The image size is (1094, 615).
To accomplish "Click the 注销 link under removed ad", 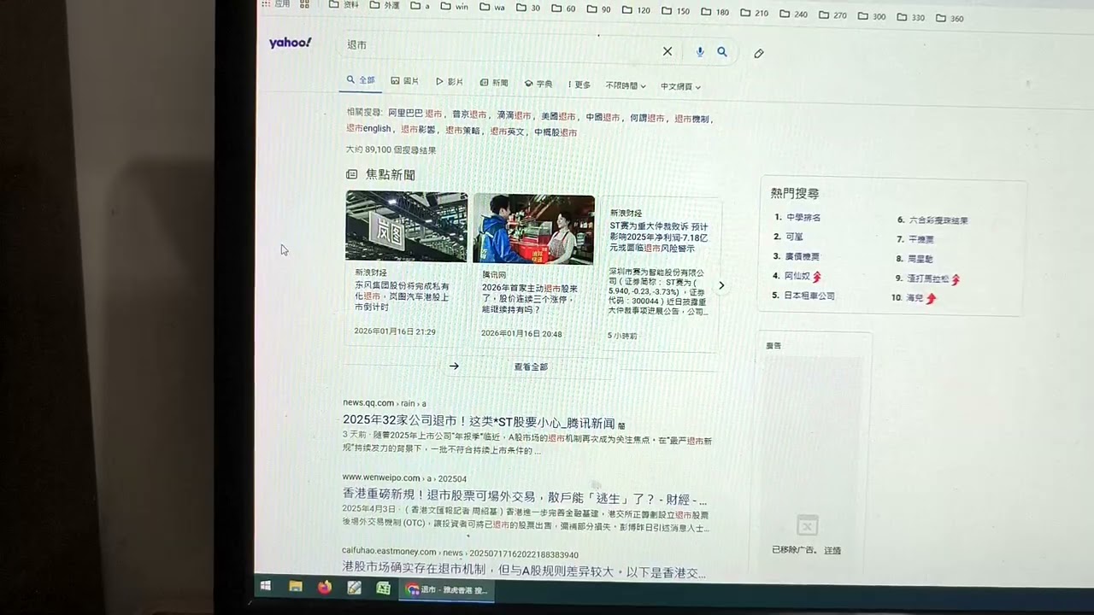I will coord(832,550).
